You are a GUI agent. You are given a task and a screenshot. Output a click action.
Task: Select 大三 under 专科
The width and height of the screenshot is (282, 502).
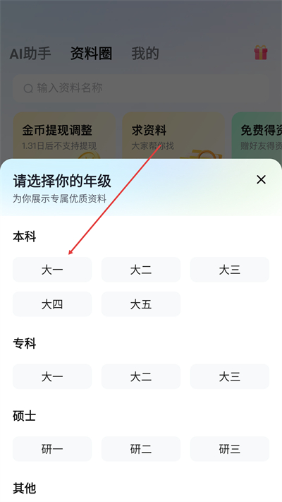(x=230, y=376)
